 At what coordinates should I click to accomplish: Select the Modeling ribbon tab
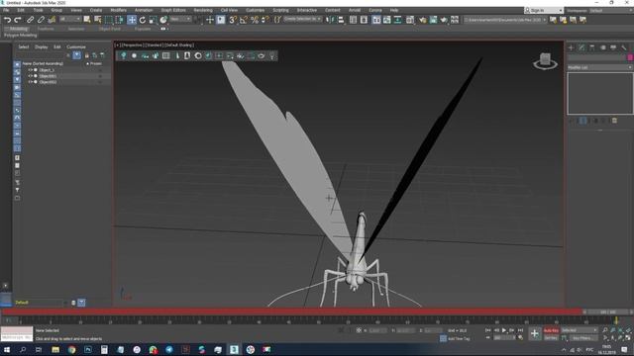(18, 29)
